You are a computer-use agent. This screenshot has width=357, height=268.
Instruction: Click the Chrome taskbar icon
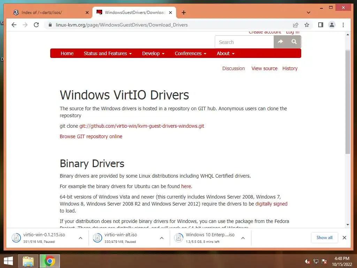coord(50,261)
